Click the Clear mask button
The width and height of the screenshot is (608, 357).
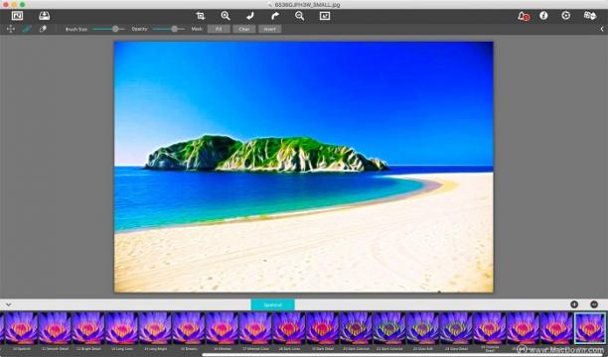coord(244,29)
